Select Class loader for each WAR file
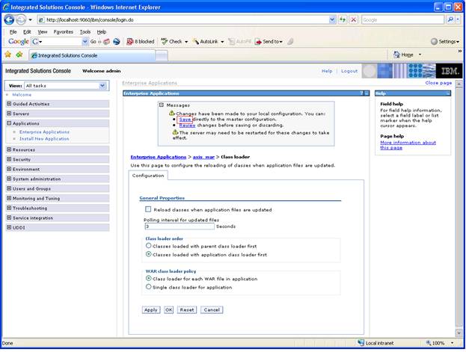Image resolution: width=466 pixels, height=352 pixels. click(149, 278)
